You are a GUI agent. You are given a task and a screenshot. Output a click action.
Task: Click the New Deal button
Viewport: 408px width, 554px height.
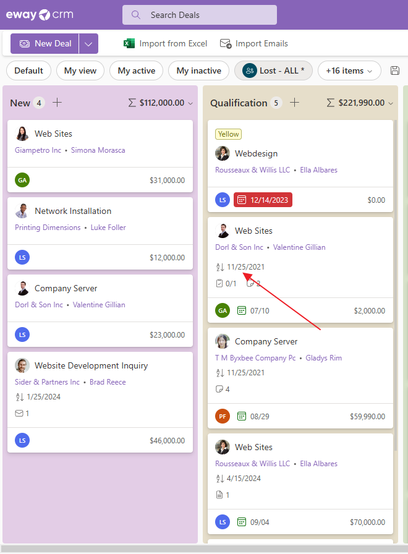tap(45, 44)
